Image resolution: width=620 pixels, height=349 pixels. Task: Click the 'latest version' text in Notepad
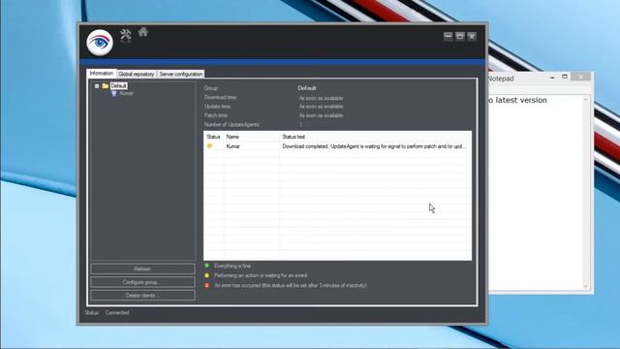tap(521, 100)
